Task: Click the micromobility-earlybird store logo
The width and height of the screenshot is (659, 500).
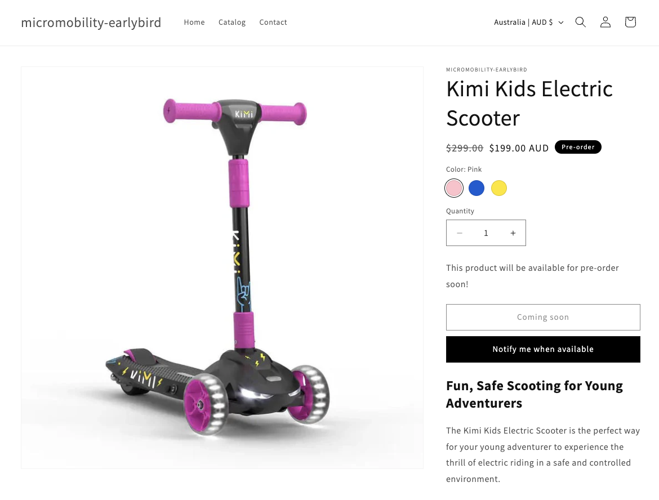Action: pos(91,23)
